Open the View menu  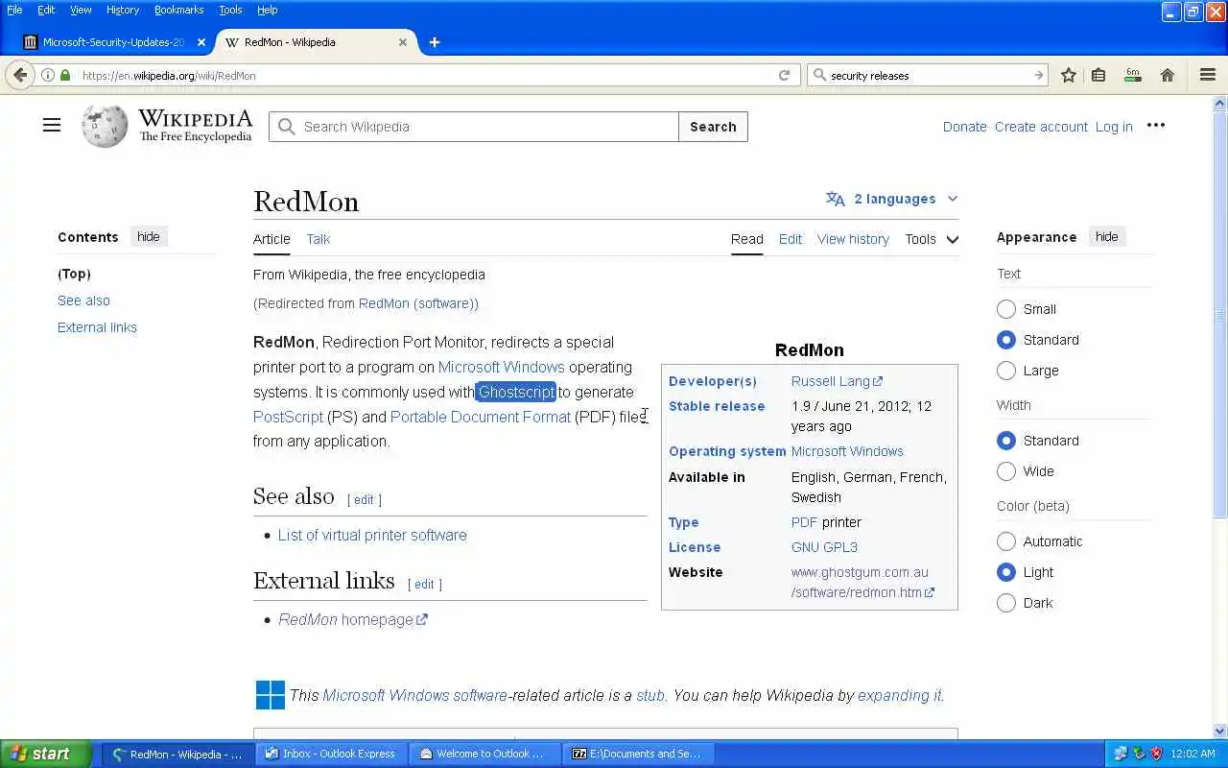click(81, 10)
